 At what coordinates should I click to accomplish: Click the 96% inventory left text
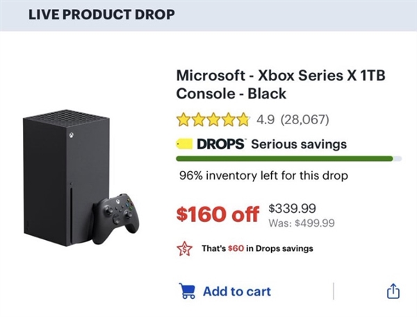[x=263, y=175]
